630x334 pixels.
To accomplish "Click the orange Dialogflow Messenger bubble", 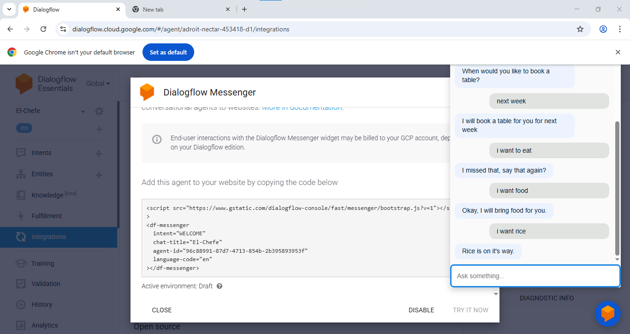I will click(x=608, y=314).
